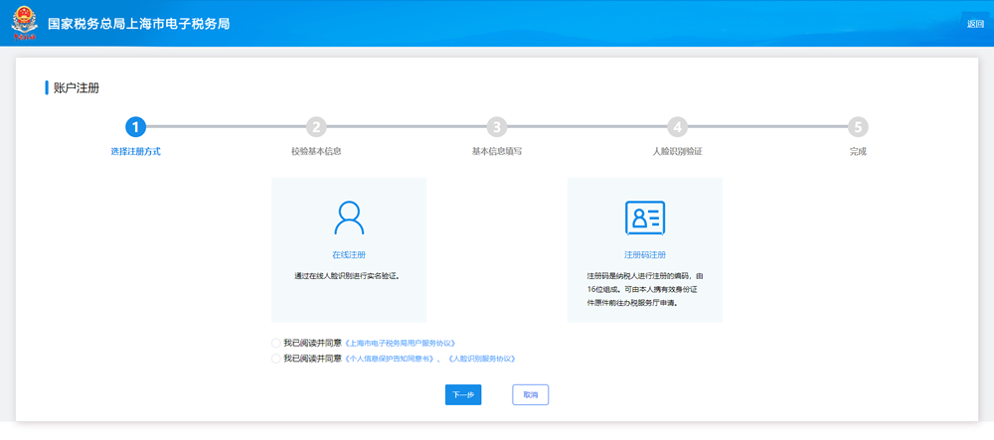The height and width of the screenshot is (440, 994).
Task: Select the 注册码注册 registration card
Action: click(644, 249)
